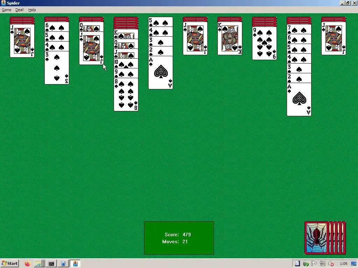Screen dimensions: 358x268
Task: Open the Action Center flag tray icon
Action: (x=314, y=264)
